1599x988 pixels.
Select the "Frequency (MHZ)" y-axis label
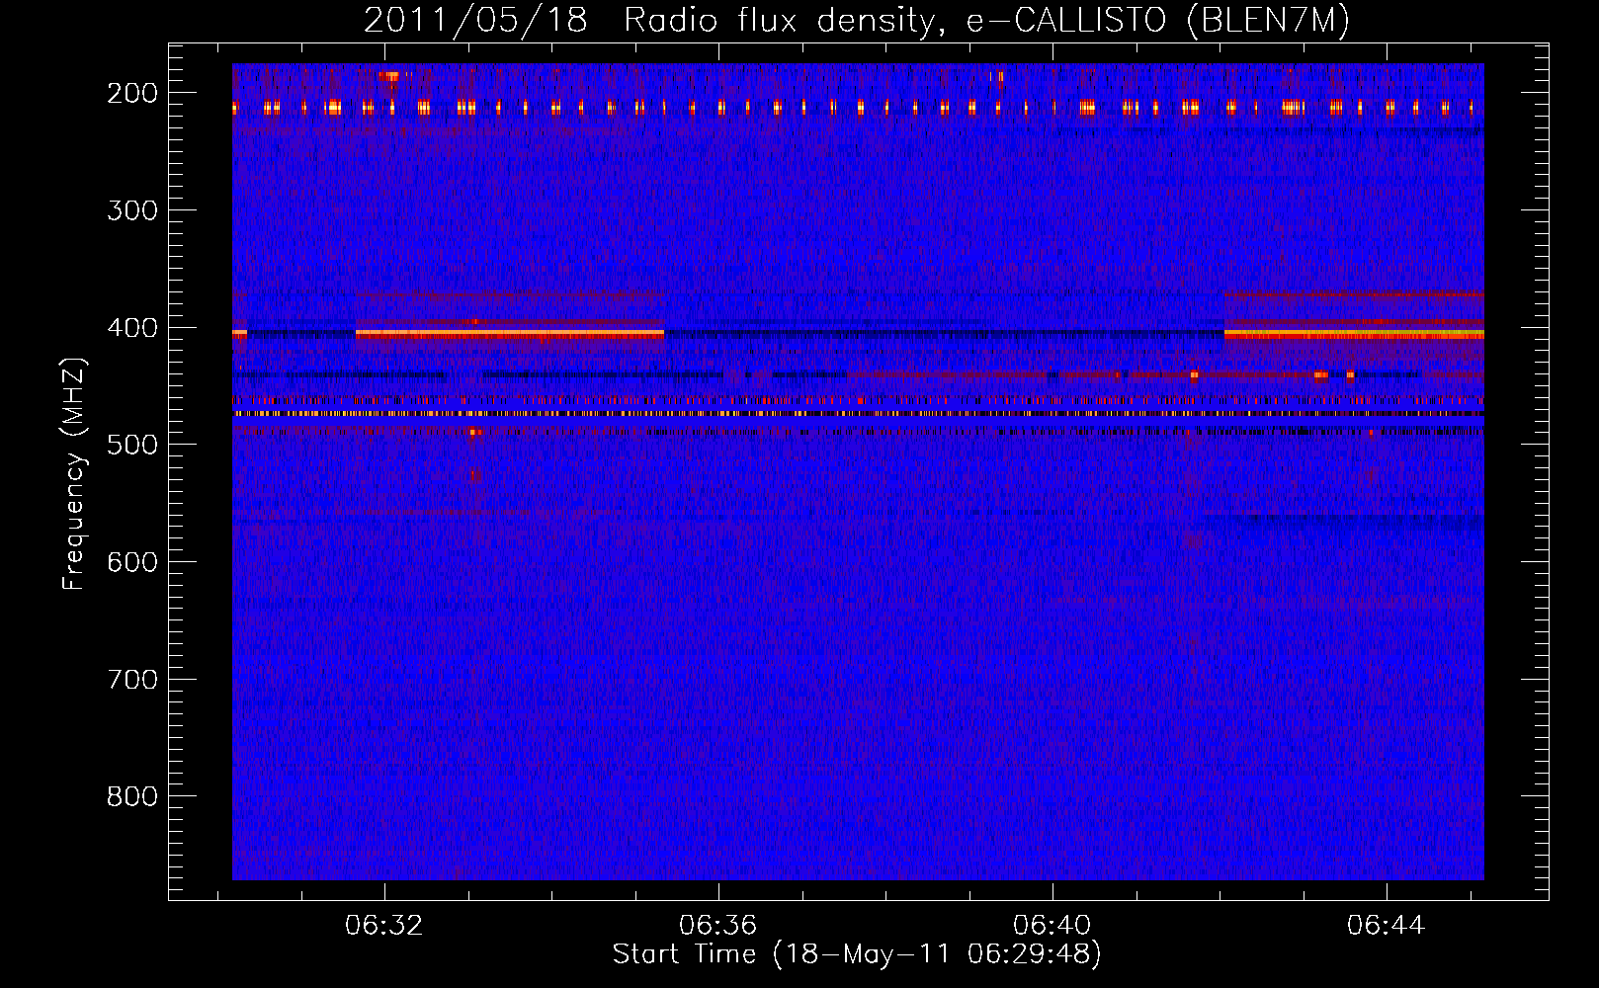pyautogui.click(x=74, y=473)
